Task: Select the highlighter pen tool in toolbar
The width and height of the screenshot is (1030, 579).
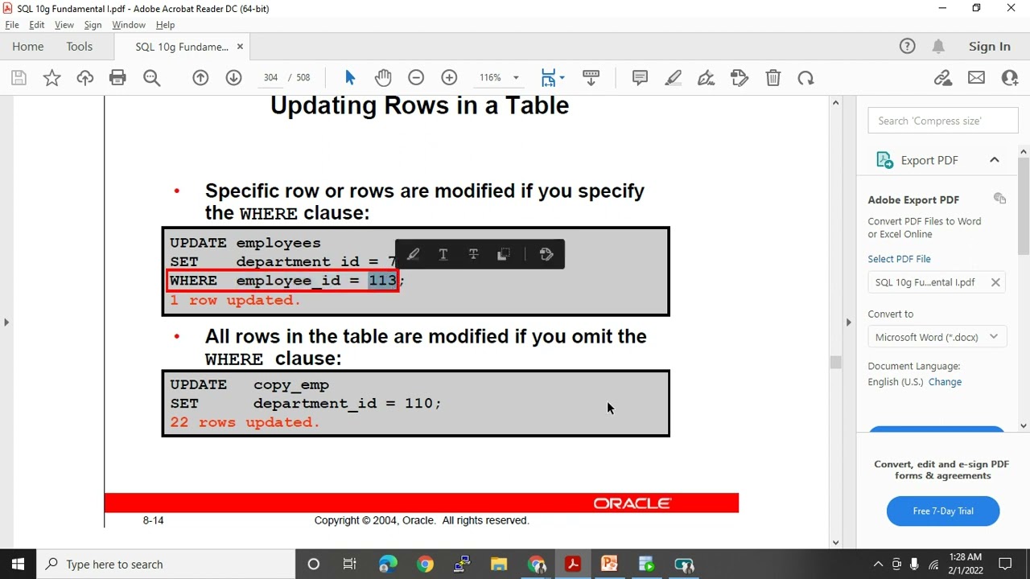Action: 674,78
